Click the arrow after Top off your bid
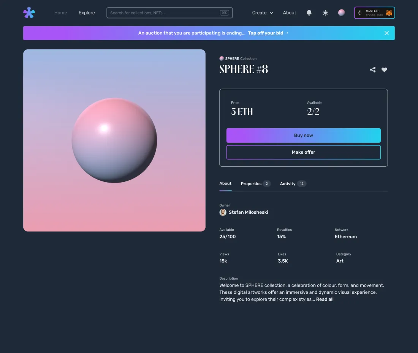The image size is (418, 353). [287, 33]
